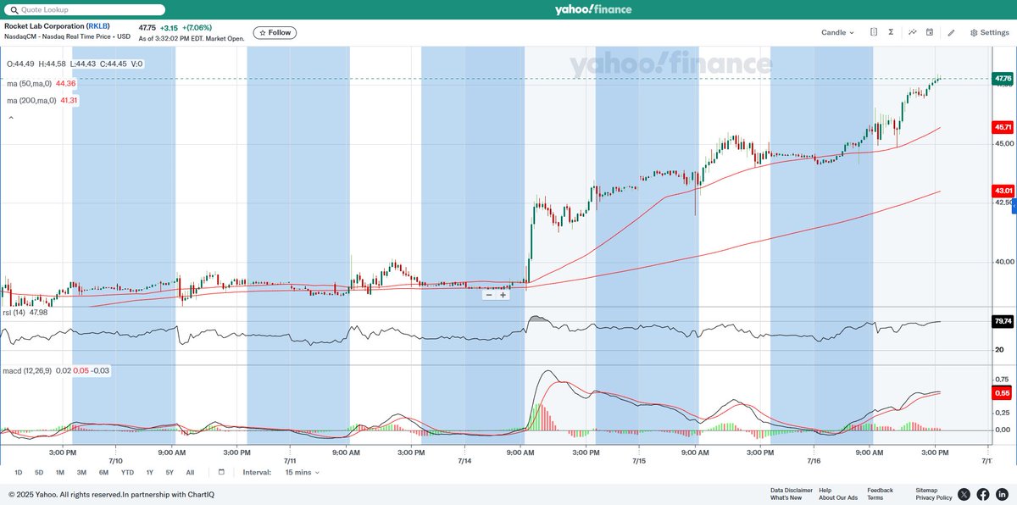This screenshot has width=1017, height=505.
Task: Open the About Our Ads link
Action: tap(838, 497)
